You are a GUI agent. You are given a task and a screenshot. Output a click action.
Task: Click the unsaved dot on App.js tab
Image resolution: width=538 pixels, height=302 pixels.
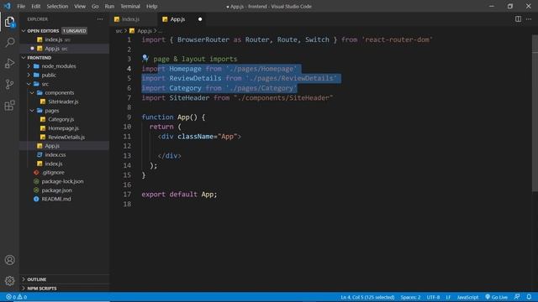[200, 19]
